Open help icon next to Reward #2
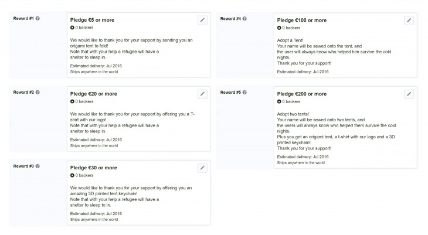 [38, 93]
